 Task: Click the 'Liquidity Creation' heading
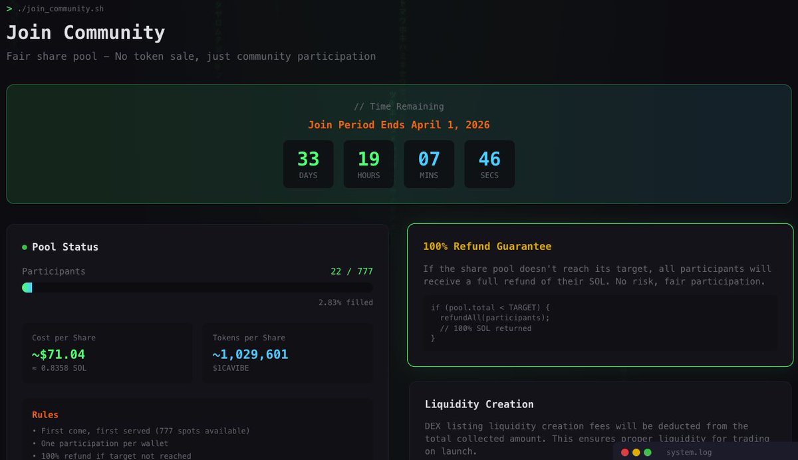[x=479, y=404]
